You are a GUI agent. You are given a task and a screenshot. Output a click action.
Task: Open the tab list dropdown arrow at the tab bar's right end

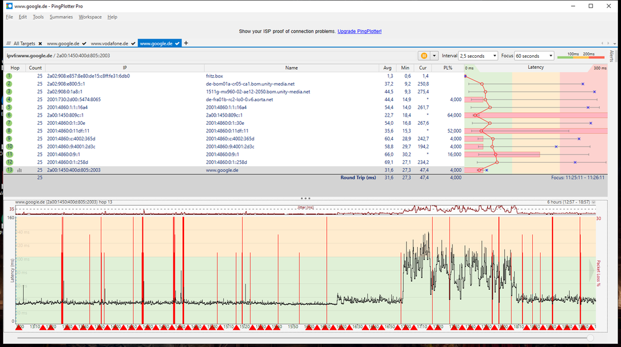point(614,43)
